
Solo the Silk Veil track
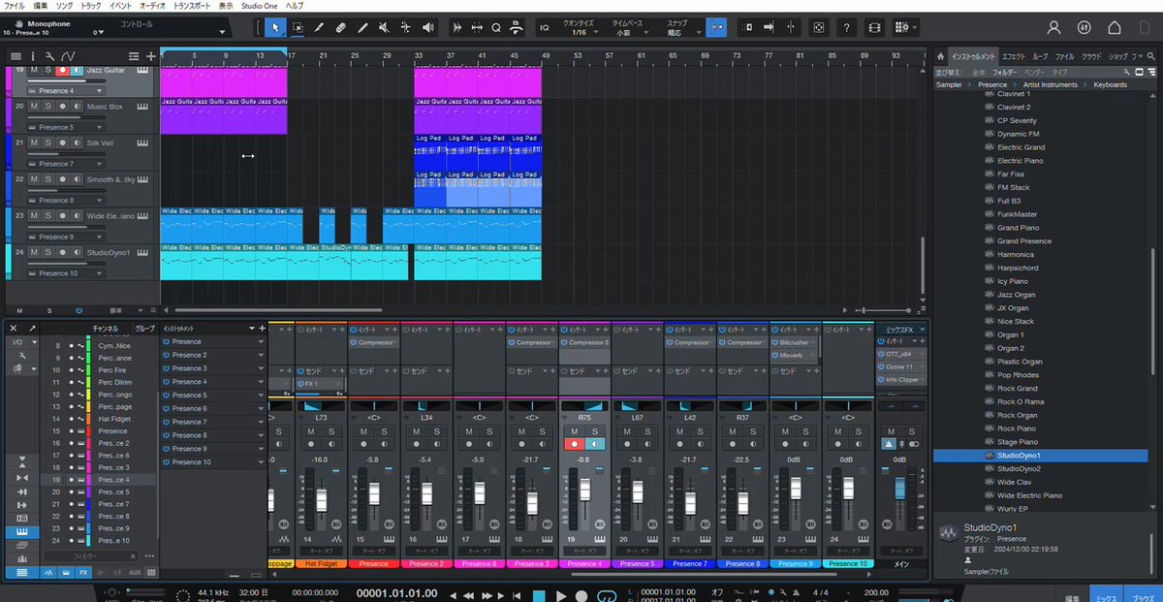pos(47,143)
